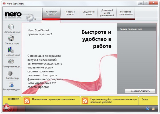Start Копирование диска disc copy icon
160x114 pixels.
click(11, 61)
